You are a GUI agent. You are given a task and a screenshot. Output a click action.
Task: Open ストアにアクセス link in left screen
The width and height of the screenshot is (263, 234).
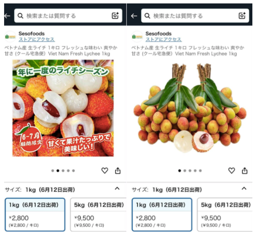pyautogui.click(x=37, y=39)
